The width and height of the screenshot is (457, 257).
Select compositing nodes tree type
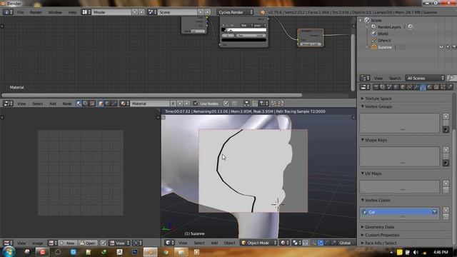point(86,104)
